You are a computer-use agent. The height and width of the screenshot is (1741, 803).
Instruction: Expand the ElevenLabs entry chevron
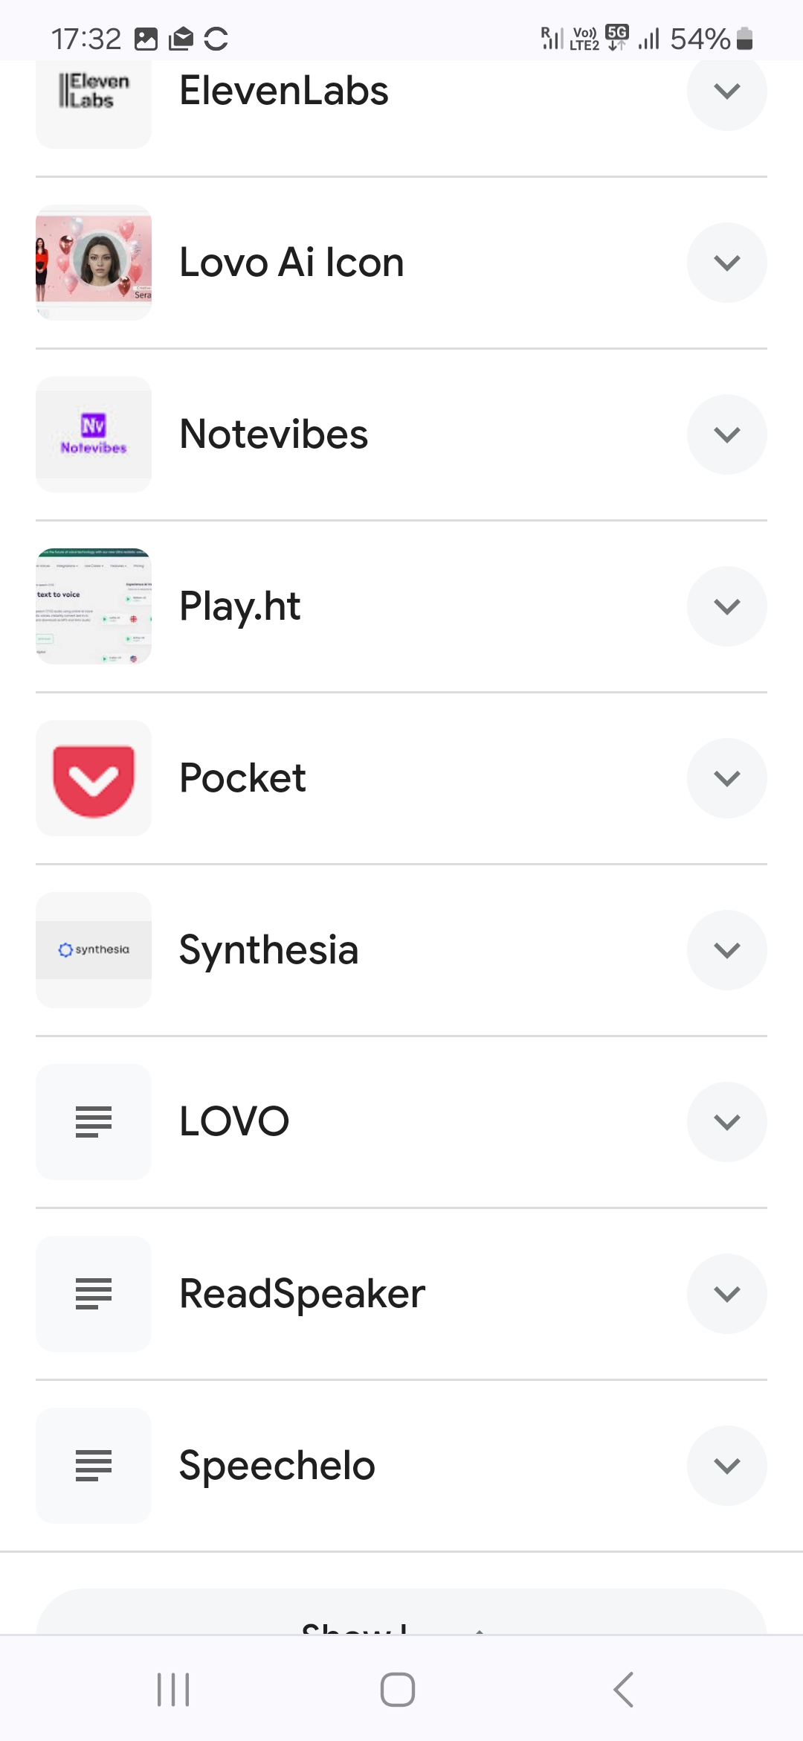click(x=726, y=92)
